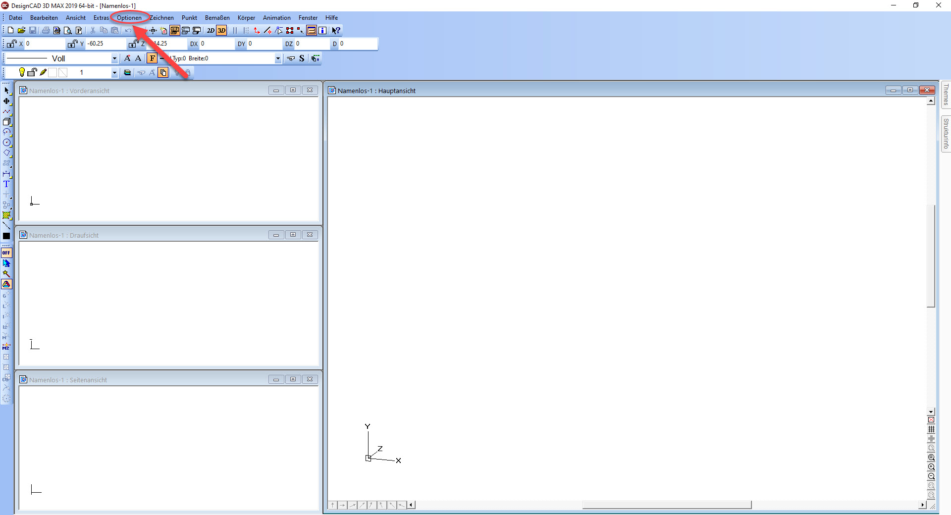Open the Hilfe menu

(x=331, y=18)
